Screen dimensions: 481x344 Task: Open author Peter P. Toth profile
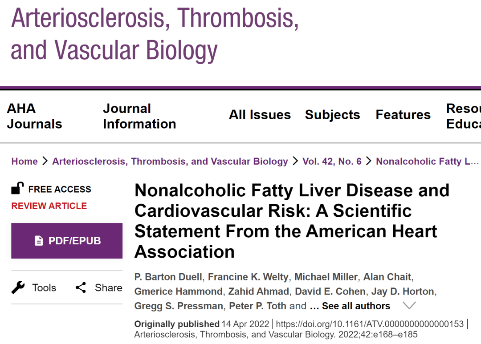(258, 306)
